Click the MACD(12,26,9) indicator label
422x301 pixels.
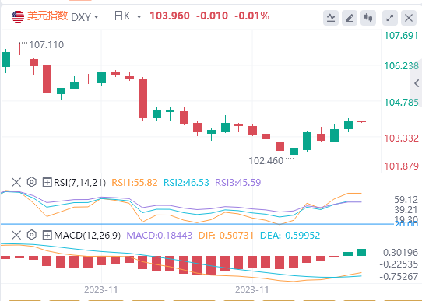[87, 236]
